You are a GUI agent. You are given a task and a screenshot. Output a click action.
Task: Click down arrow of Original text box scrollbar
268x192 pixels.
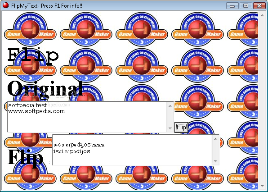pyautogui.click(x=170, y=128)
